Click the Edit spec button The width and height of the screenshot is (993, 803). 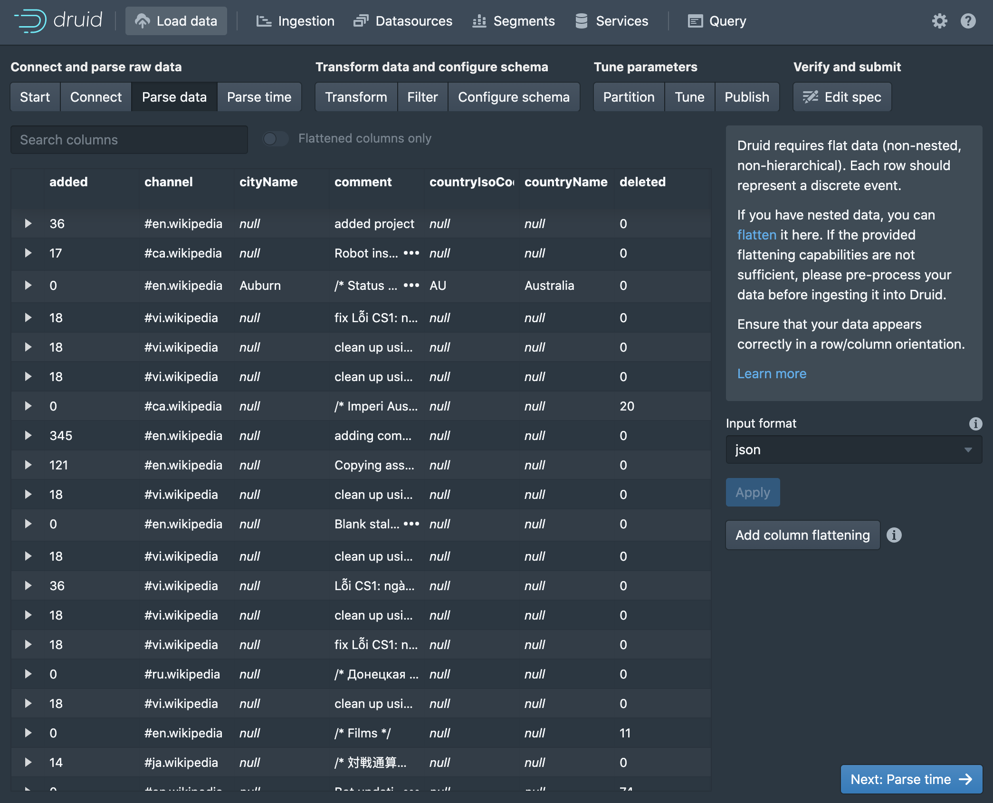(842, 97)
